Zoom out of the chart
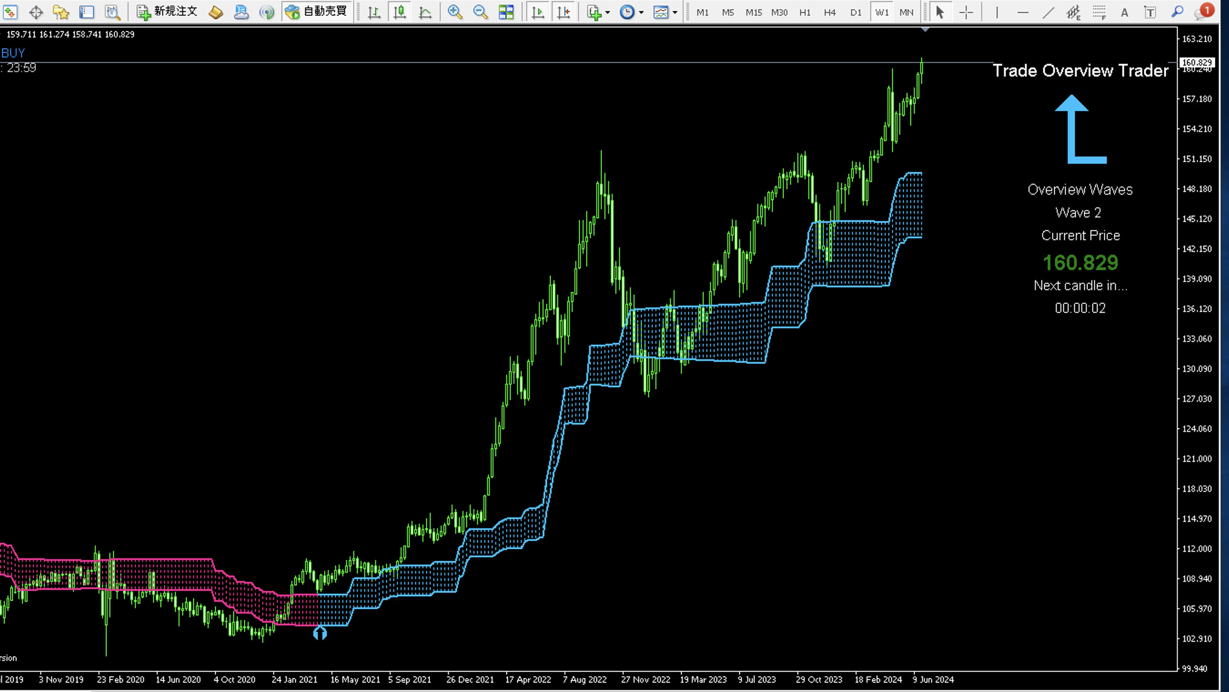This screenshot has height=692, width=1229. [x=480, y=12]
